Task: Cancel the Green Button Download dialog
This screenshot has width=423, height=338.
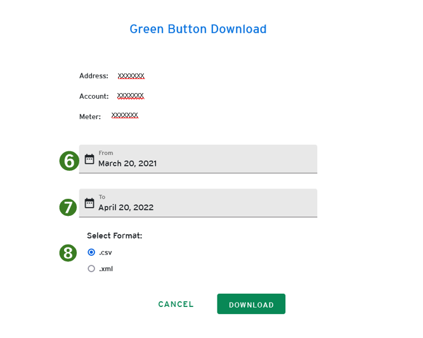Action: click(176, 304)
